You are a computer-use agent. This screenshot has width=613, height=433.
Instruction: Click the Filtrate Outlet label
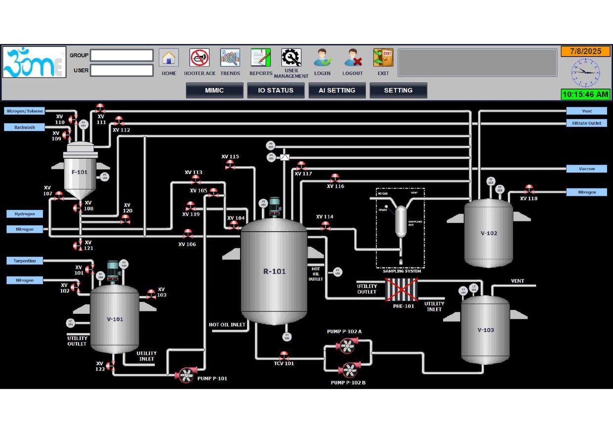(586, 123)
